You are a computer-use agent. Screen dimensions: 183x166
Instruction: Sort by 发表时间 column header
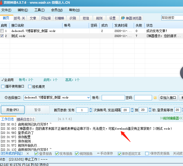click(x=123, y=25)
